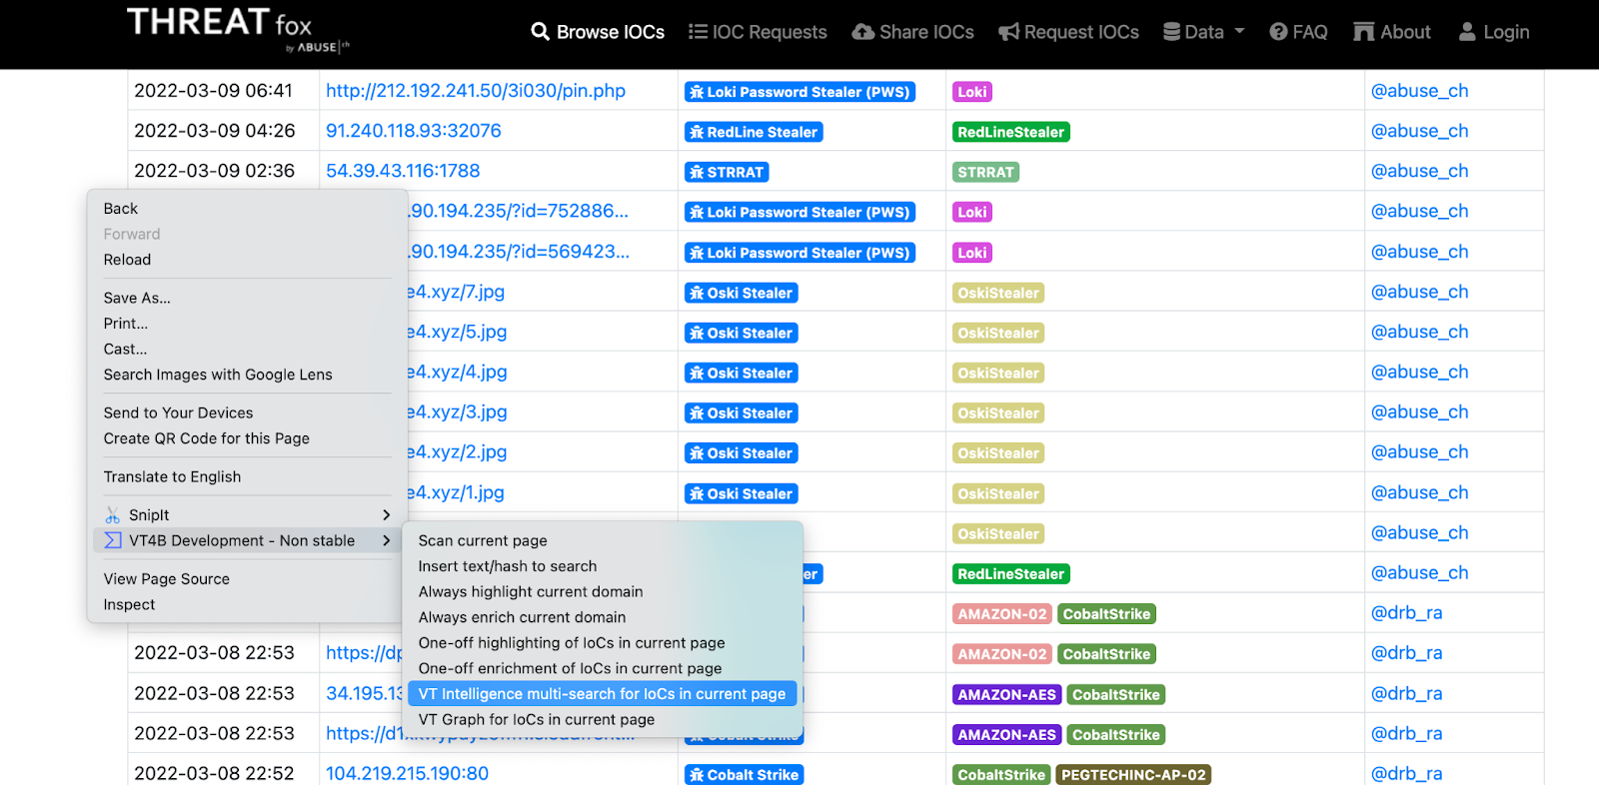Click Loki Password Stealer badge in 06:41 row
The width and height of the screenshot is (1599, 785).
799,92
